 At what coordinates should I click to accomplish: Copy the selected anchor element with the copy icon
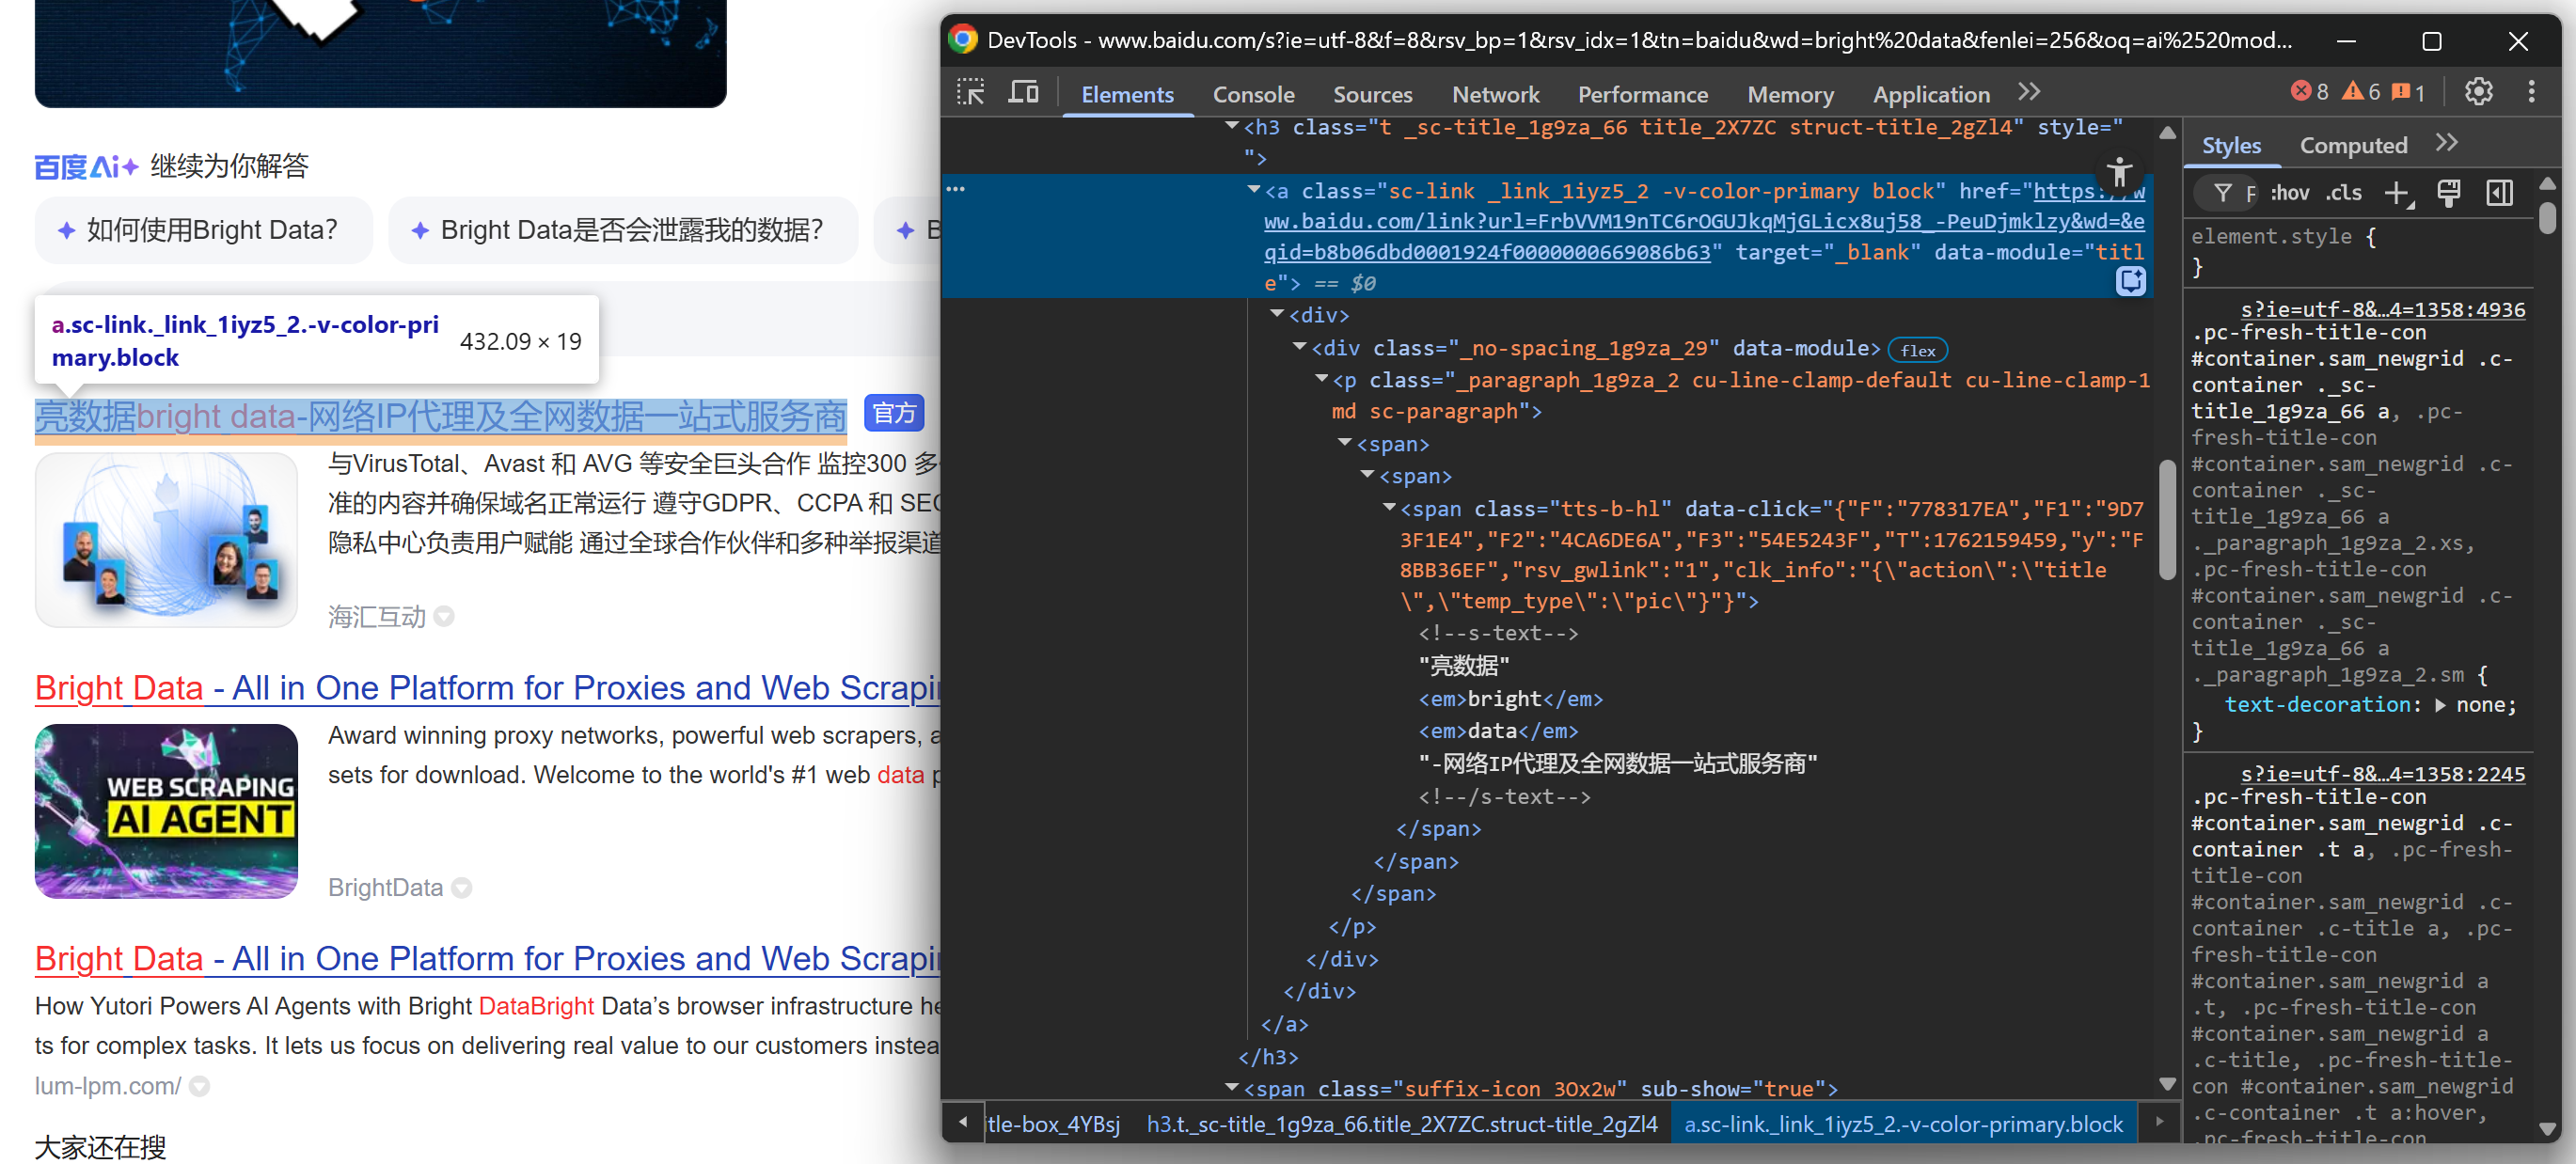click(2130, 283)
